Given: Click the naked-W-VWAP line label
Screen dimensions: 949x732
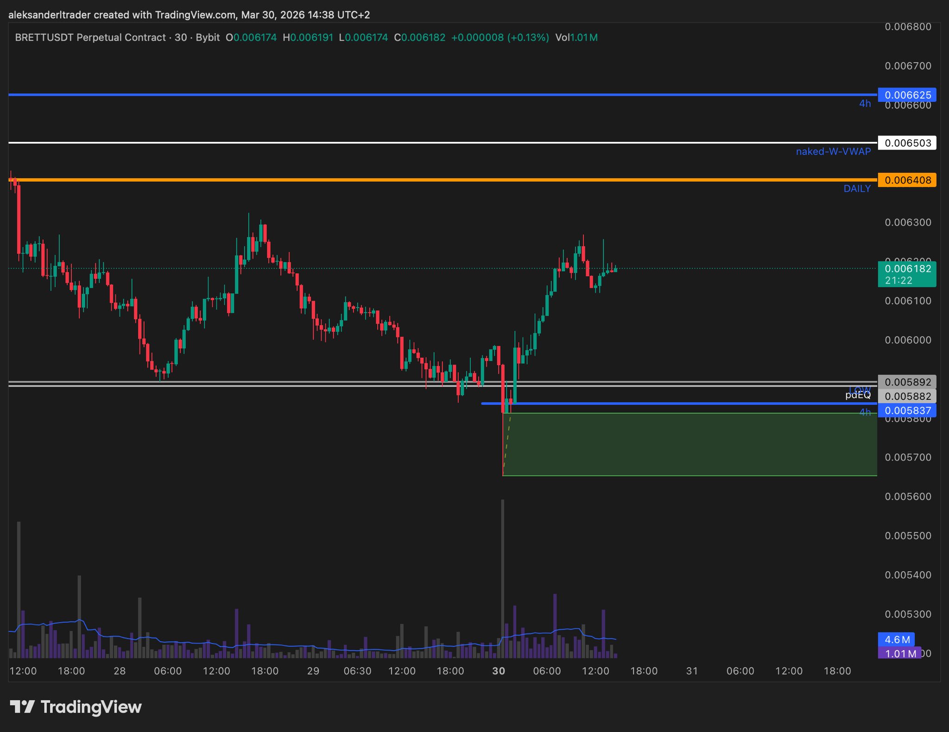Looking at the screenshot, I should coord(833,151).
